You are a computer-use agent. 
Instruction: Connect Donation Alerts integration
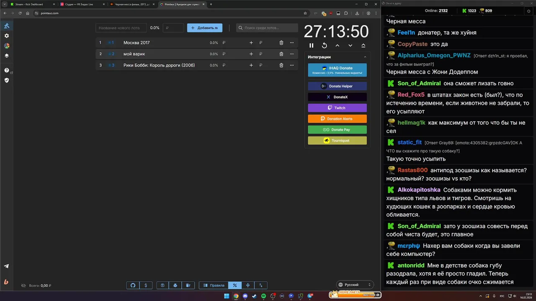coord(337,119)
